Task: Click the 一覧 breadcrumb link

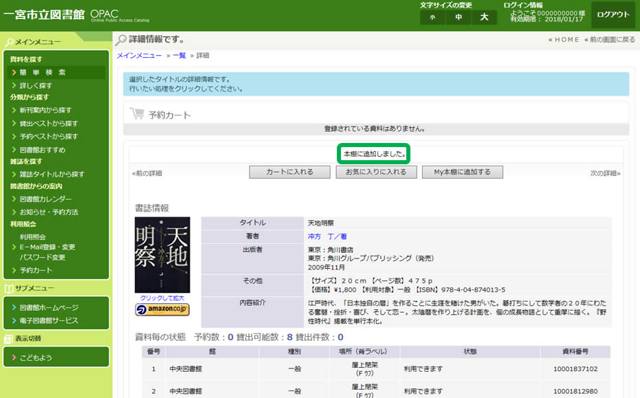Action: click(x=179, y=55)
